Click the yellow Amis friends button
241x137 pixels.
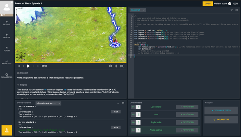[x=7, y=130]
